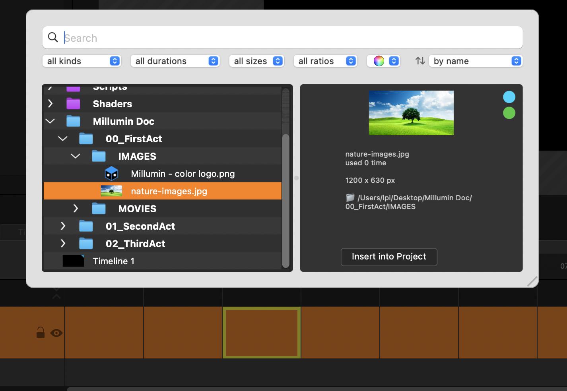Click the Shaders purple folder icon
The height and width of the screenshot is (391, 567).
tap(73, 104)
